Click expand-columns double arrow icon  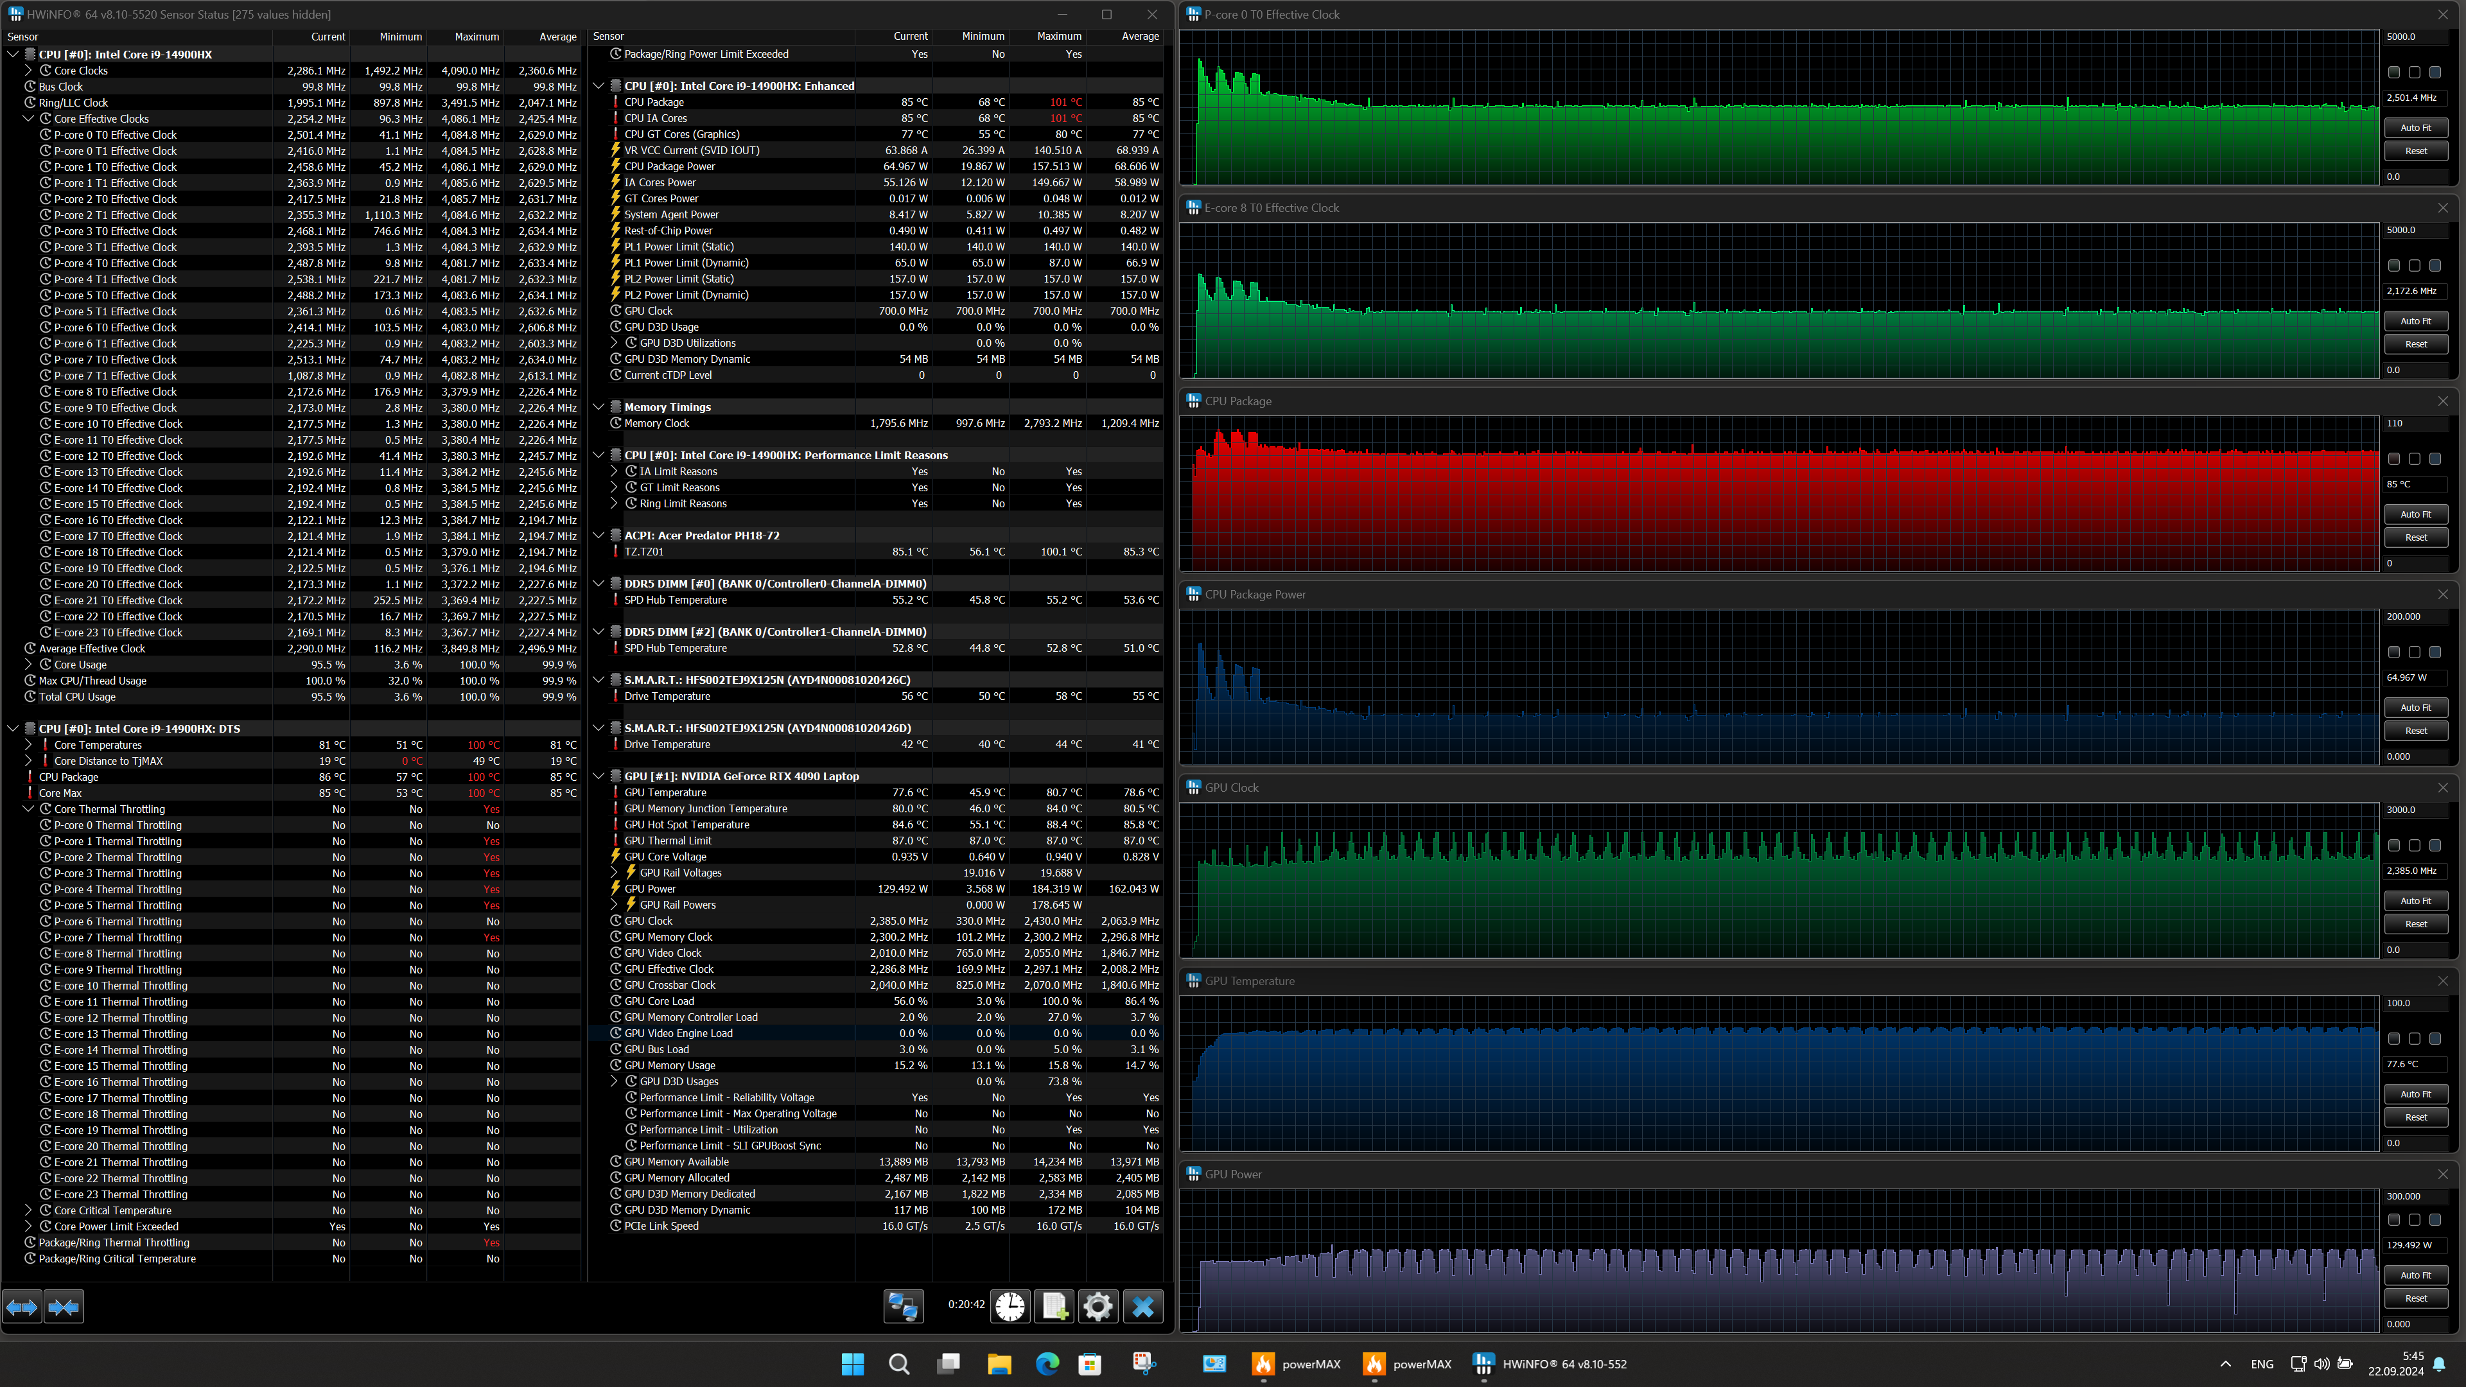click(x=22, y=1307)
